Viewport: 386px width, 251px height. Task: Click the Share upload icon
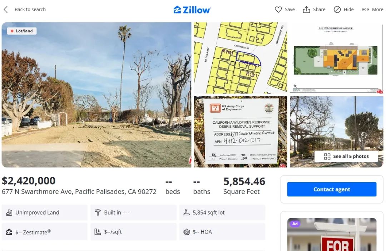306,9
